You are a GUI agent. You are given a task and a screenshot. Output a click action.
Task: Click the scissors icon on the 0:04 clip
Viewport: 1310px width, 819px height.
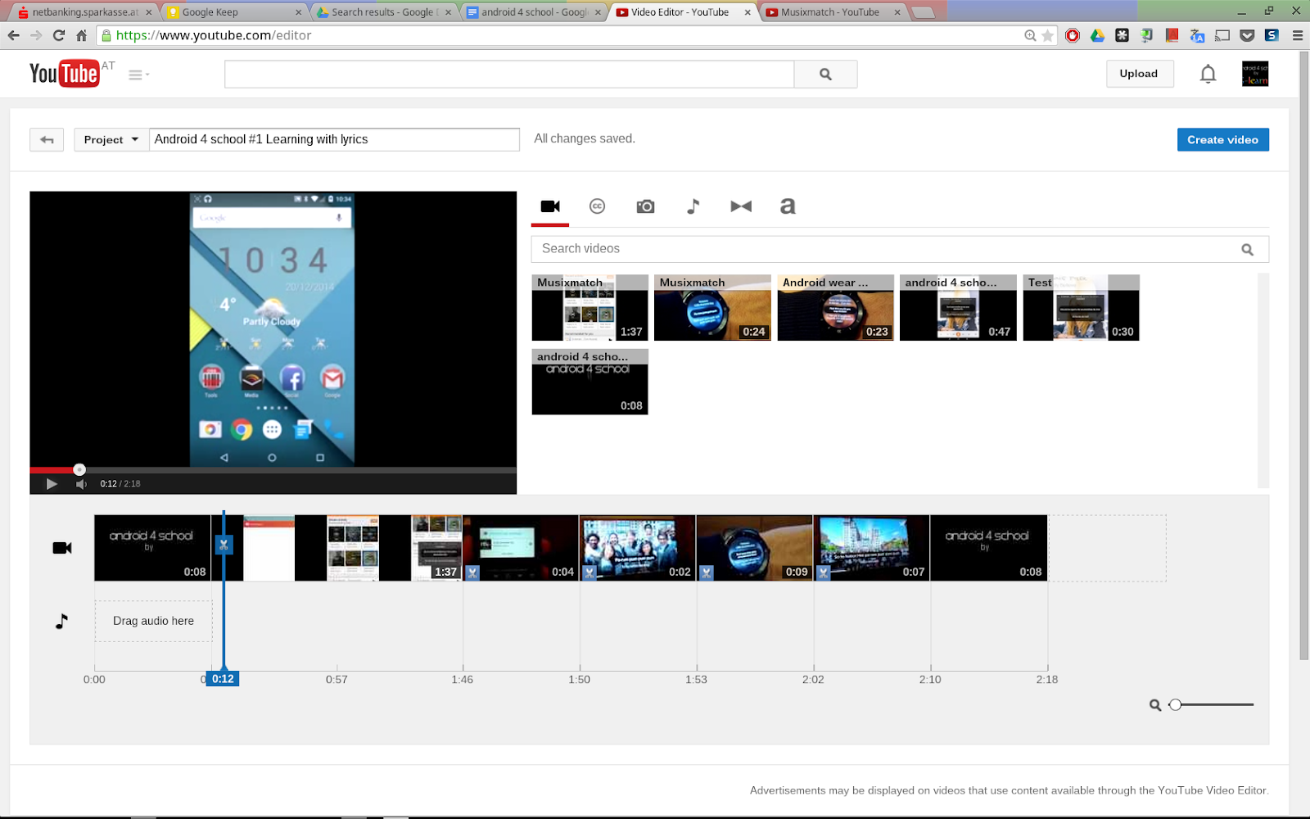[x=472, y=573]
